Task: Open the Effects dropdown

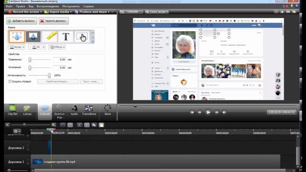Action: pos(57,47)
